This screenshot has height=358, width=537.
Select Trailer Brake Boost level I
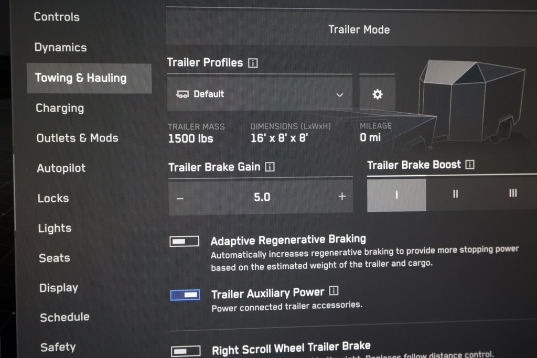[x=396, y=194]
